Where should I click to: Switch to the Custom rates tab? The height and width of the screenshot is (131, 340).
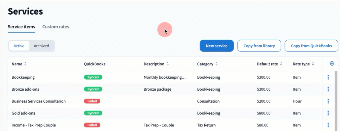pos(56,27)
